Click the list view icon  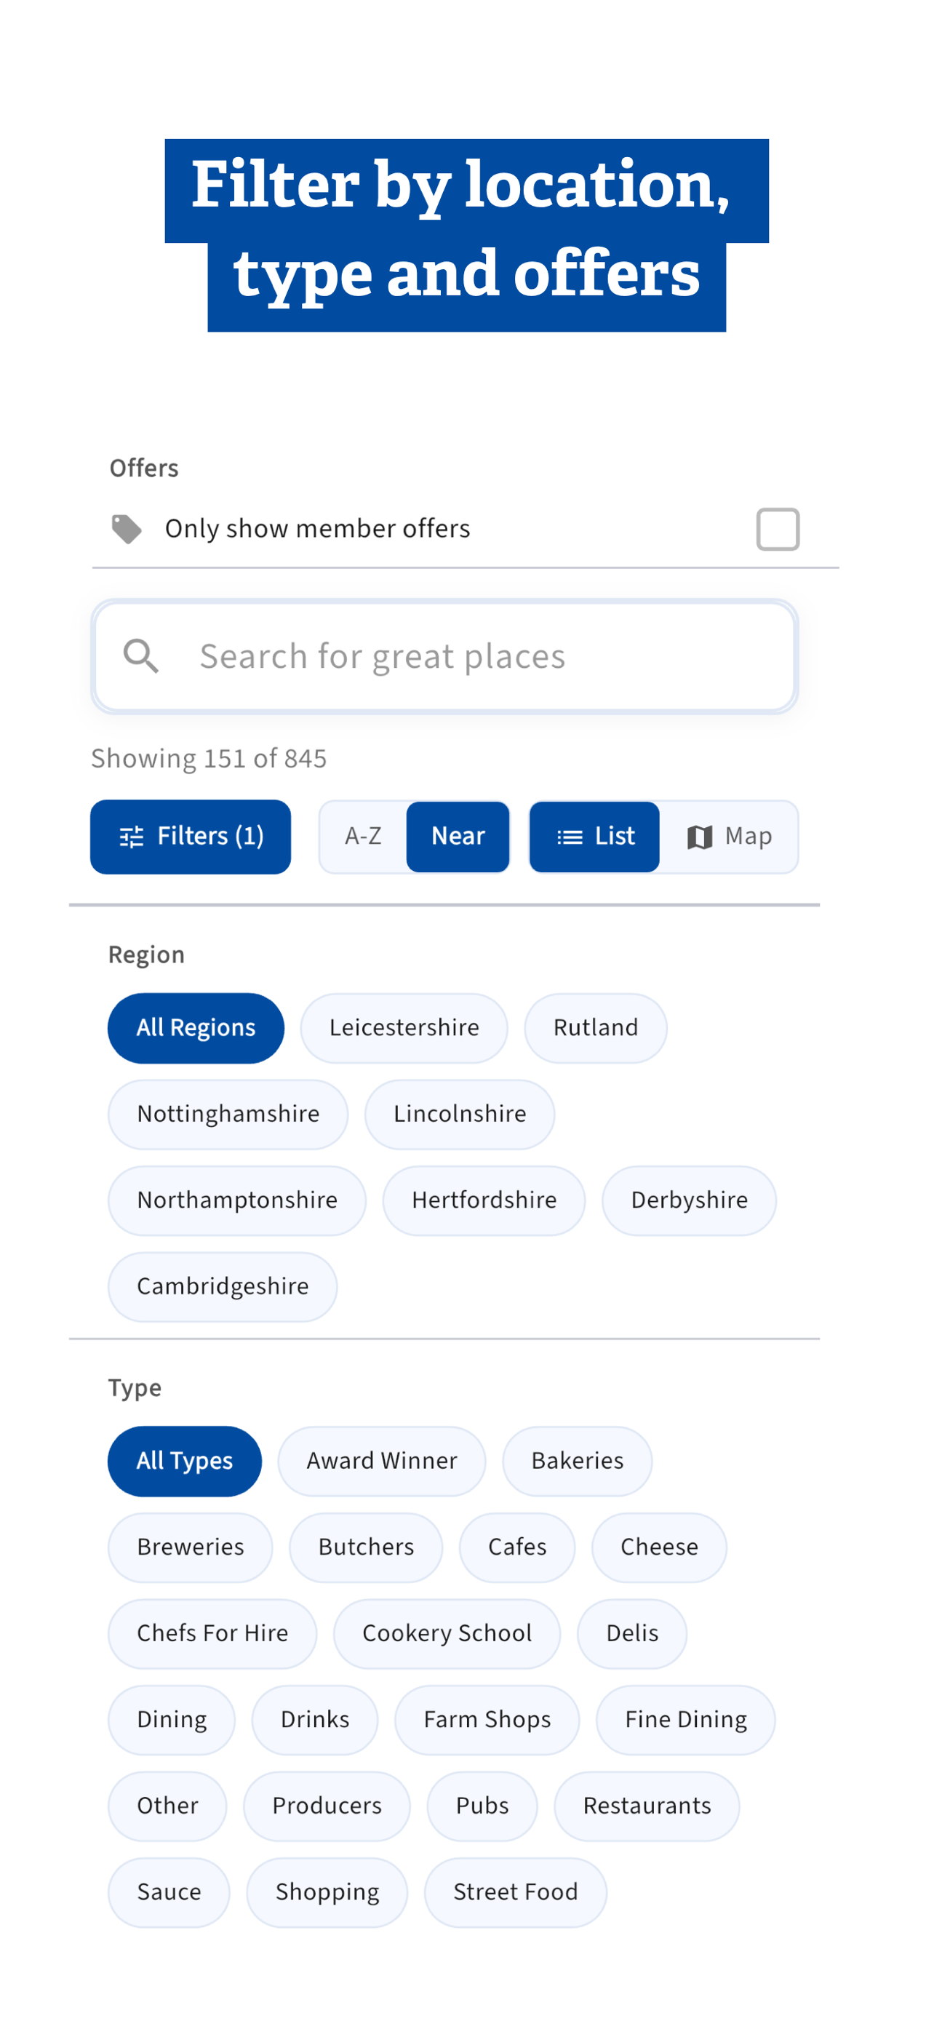(570, 837)
